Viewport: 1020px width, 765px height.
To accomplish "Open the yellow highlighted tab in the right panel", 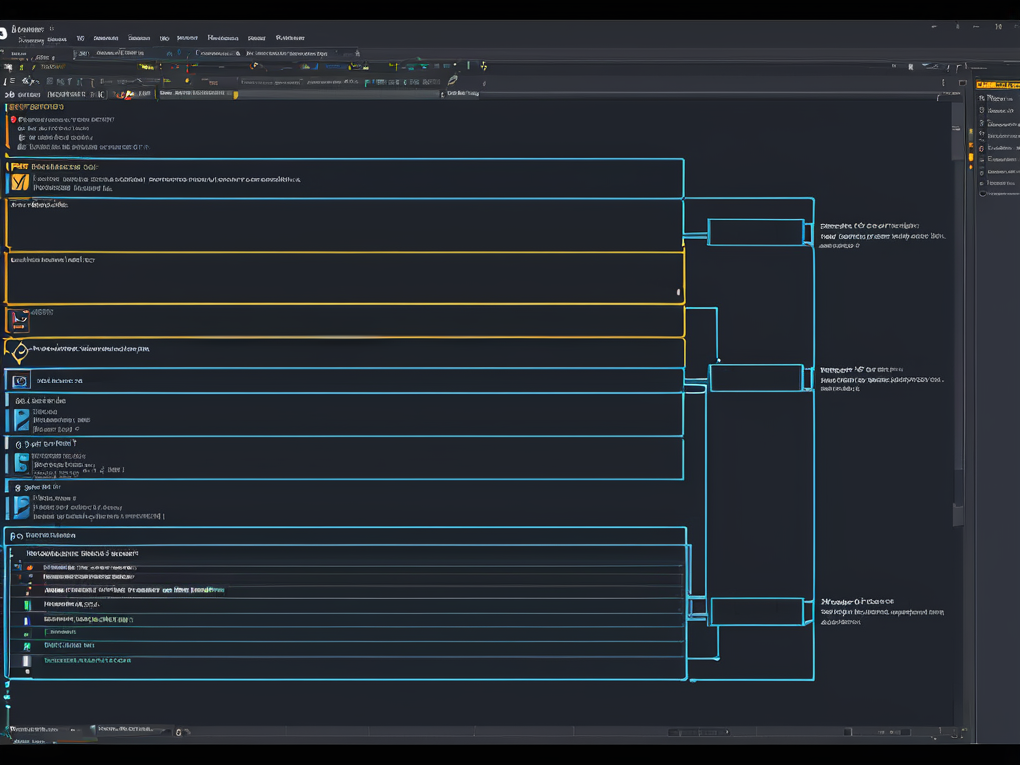I will (x=997, y=85).
